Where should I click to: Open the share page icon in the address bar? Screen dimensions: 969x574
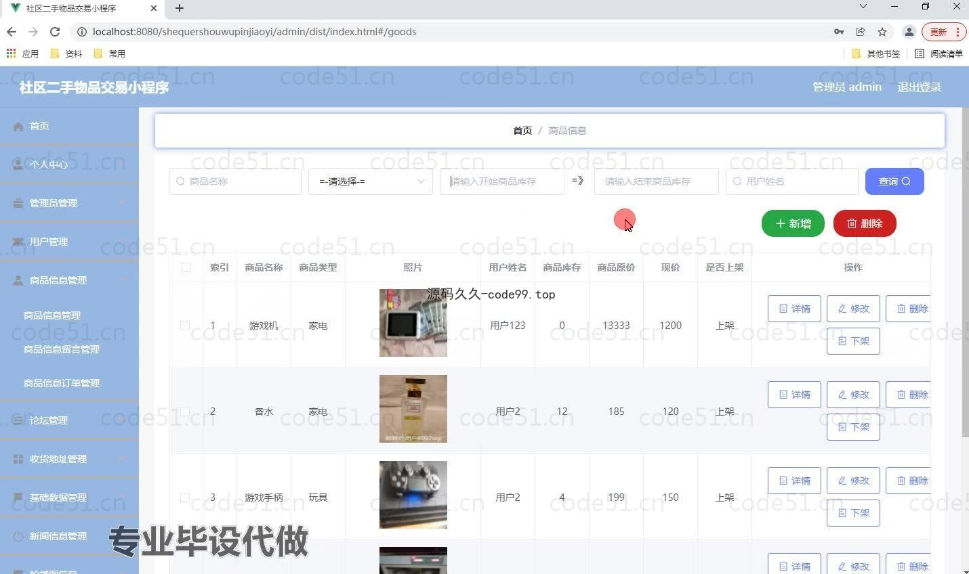pos(861,32)
